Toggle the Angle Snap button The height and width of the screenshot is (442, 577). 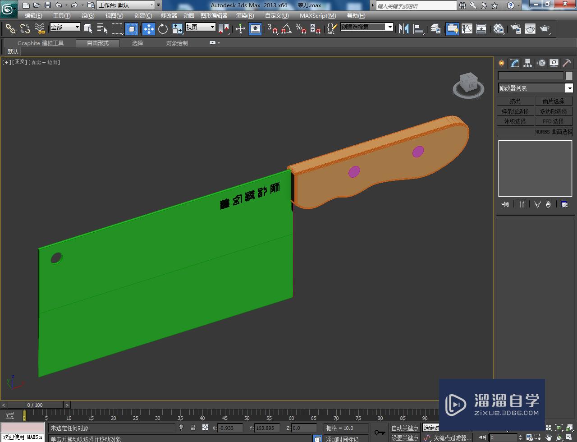tap(286, 29)
